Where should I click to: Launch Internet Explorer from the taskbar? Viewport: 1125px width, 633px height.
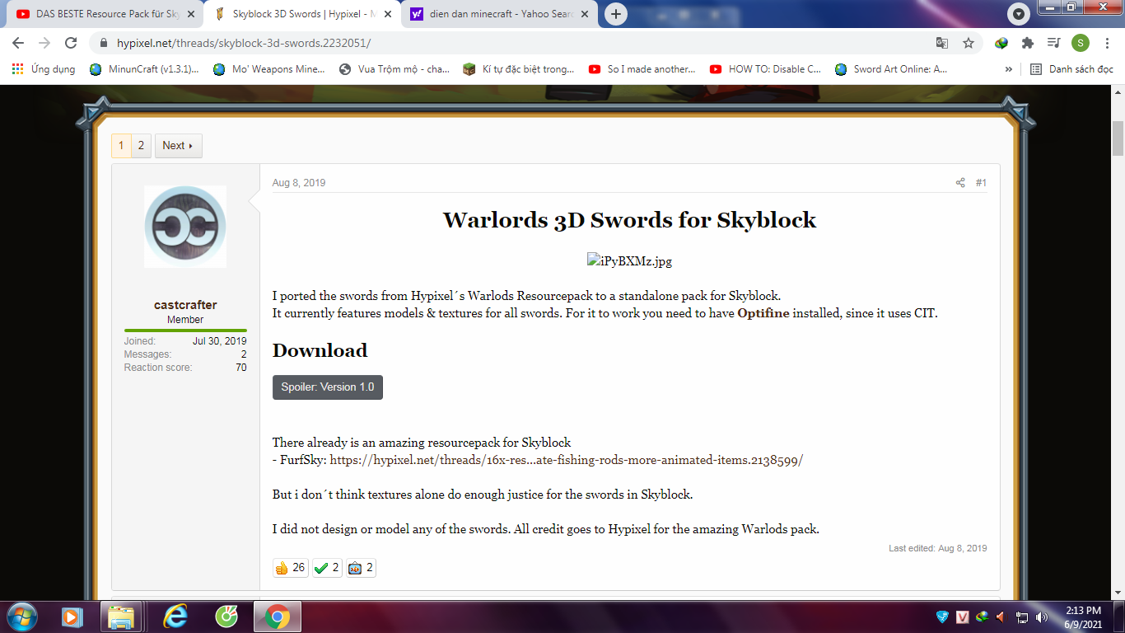click(x=175, y=617)
